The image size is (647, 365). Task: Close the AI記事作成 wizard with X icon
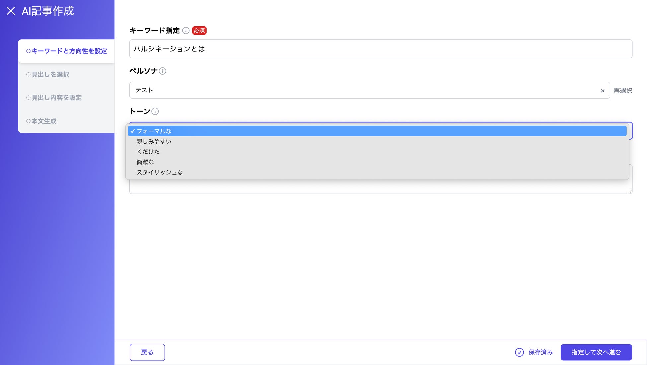tap(11, 11)
